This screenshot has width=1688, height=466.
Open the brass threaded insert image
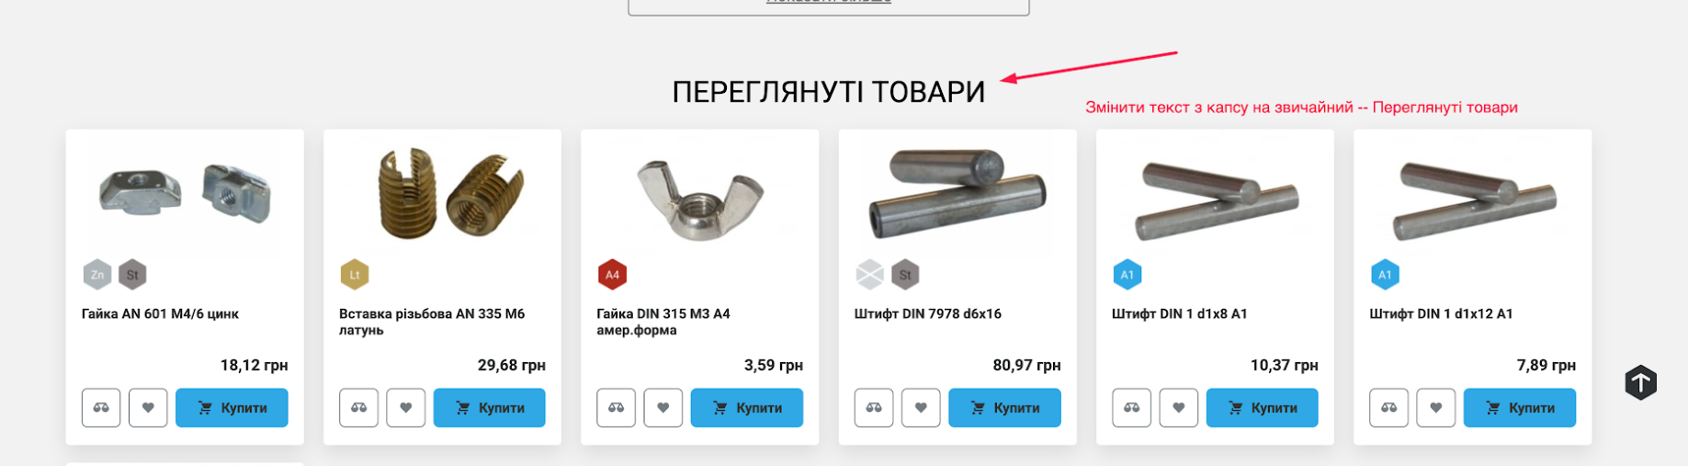tap(451, 194)
